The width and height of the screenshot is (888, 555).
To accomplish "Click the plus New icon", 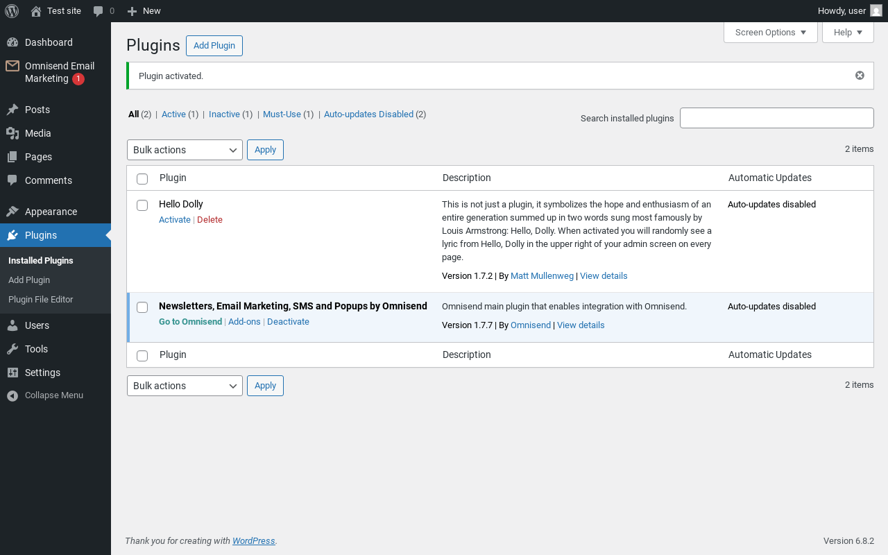I will [x=132, y=11].
